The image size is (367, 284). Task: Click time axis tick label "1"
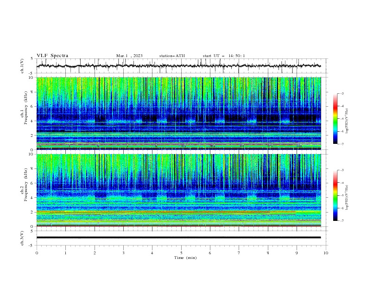tap(65, 253)
